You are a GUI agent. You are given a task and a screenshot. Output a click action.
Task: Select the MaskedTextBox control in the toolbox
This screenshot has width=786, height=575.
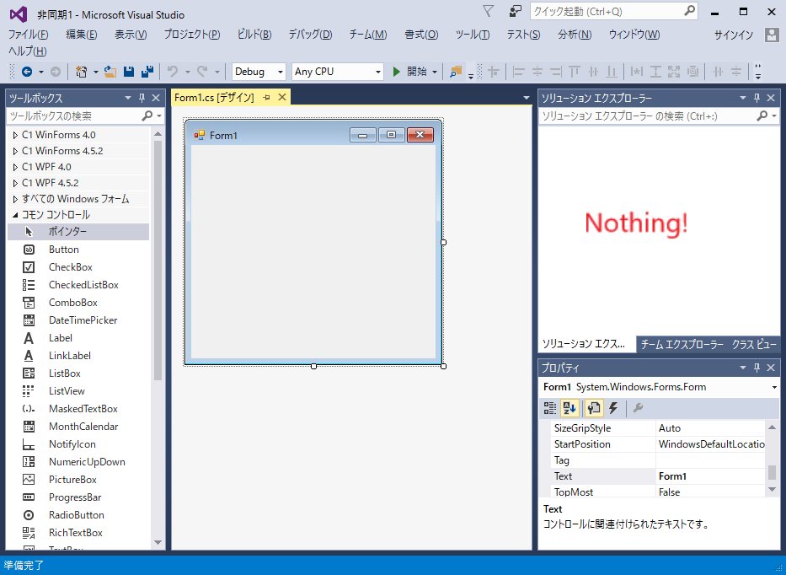78,408
